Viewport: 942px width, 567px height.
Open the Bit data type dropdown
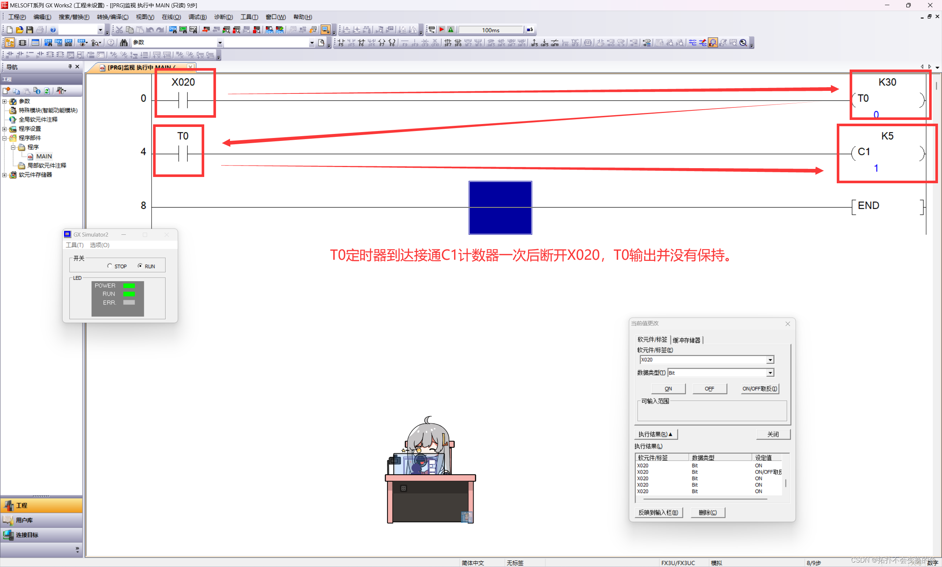point(770,372)
